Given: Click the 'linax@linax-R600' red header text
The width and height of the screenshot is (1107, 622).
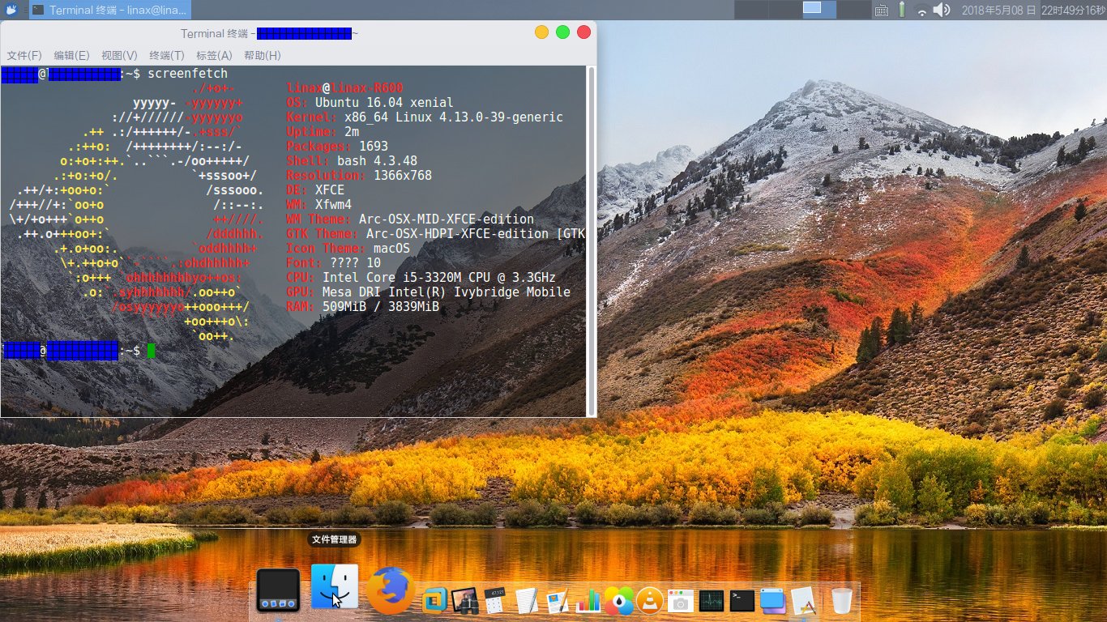Looking at the screenshot, I should tap(344, 88).
